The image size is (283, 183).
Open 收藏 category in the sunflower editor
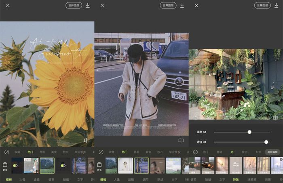pos(17,152)
